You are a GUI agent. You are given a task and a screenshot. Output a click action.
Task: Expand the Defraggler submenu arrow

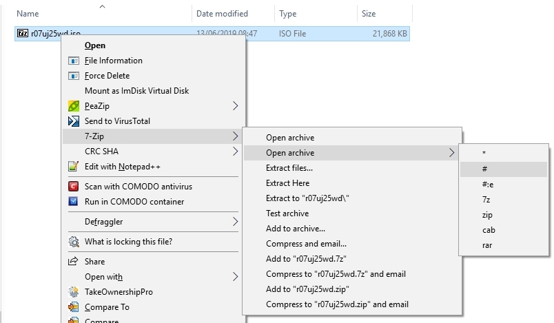pos(235,222)
